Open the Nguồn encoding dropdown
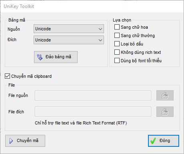The image size is (184, 154). pyautogui.click(x=69, y=29)
